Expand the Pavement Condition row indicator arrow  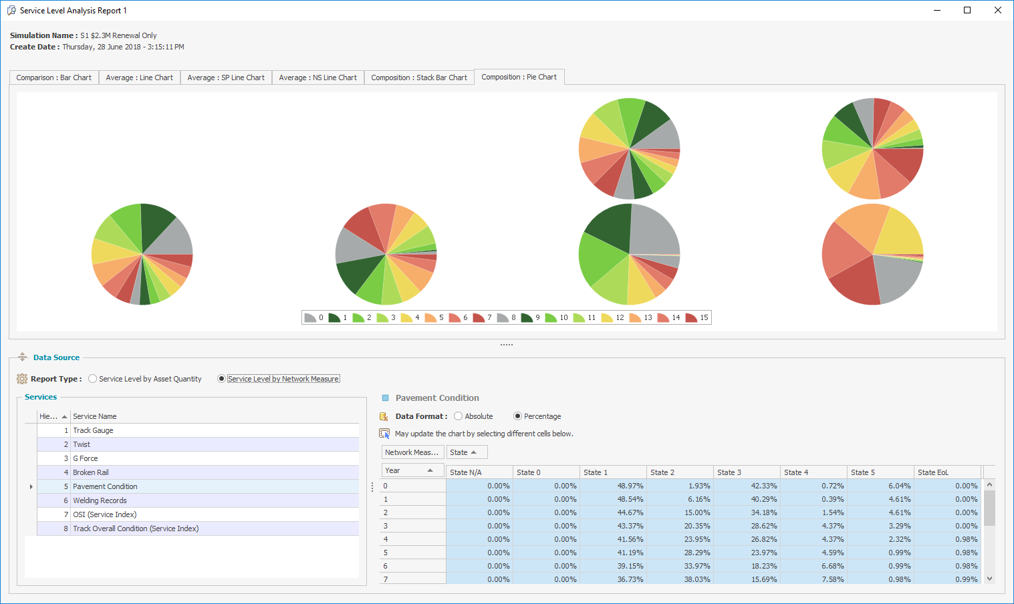31,486
